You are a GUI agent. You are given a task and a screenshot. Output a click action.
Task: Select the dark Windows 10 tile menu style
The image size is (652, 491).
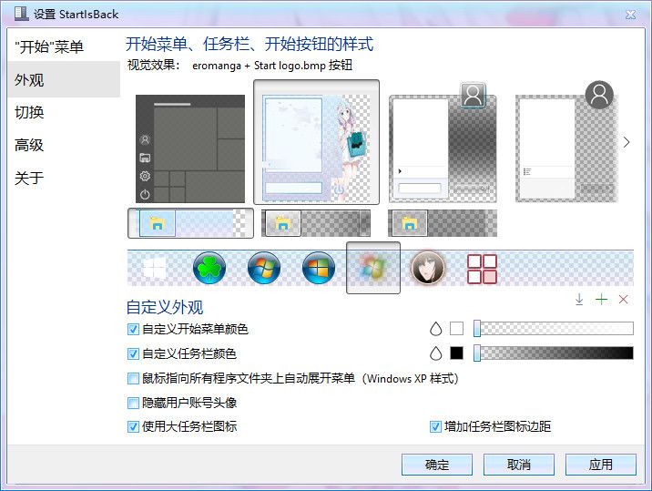[x=190, y=149]
